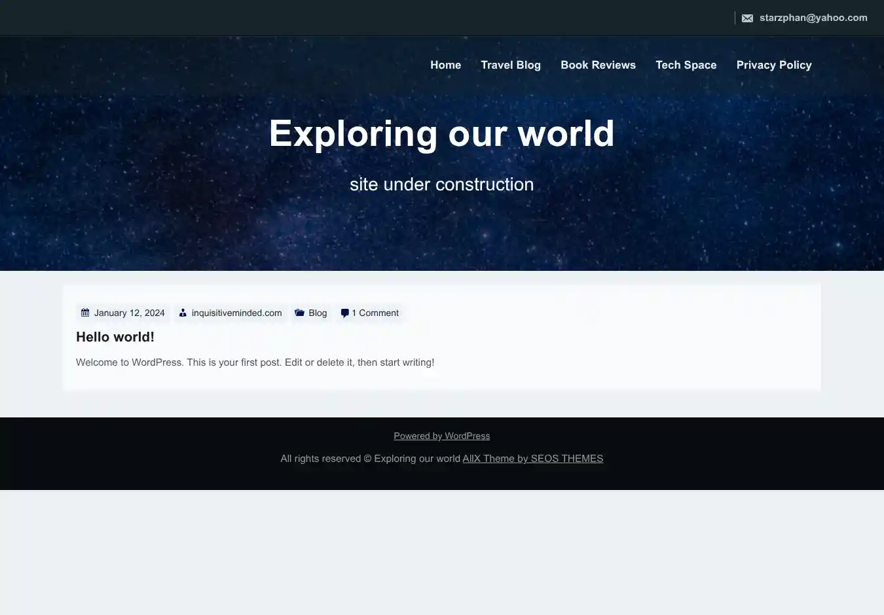884x615 pixels.
Task: Open the 'Hello world!' post title
Action: coord(115,337)
